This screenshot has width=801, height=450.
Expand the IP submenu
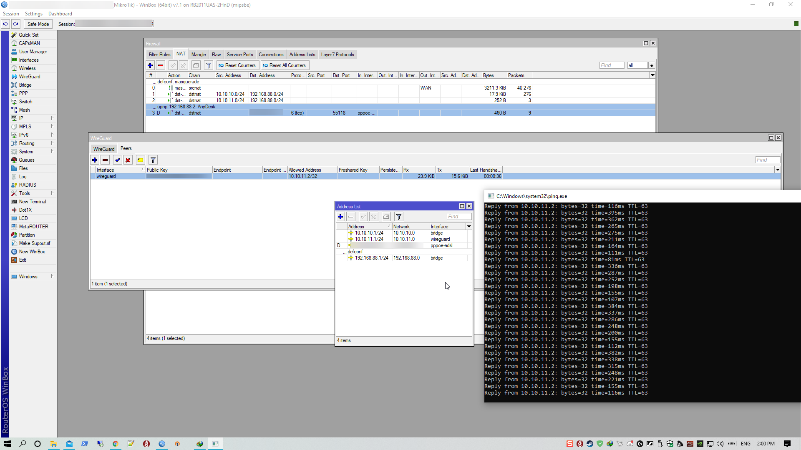tap(33, 118)
